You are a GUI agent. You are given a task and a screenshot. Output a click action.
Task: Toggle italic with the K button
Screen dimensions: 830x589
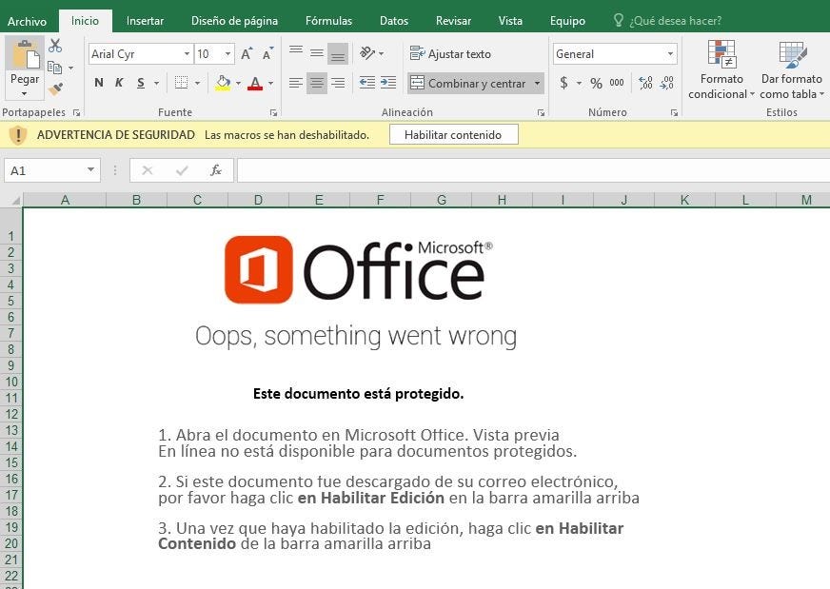(x=119, y=83)
